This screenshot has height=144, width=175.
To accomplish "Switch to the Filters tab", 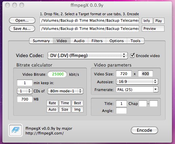I will coord(97,41).
